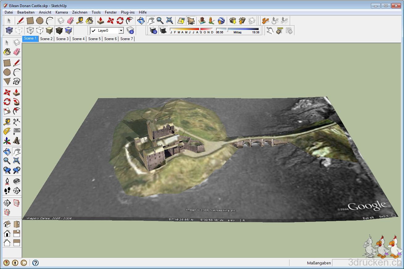404x269 pixels.
Task: Switch to the Scene 4 tab
Action: tap(78, 39)
